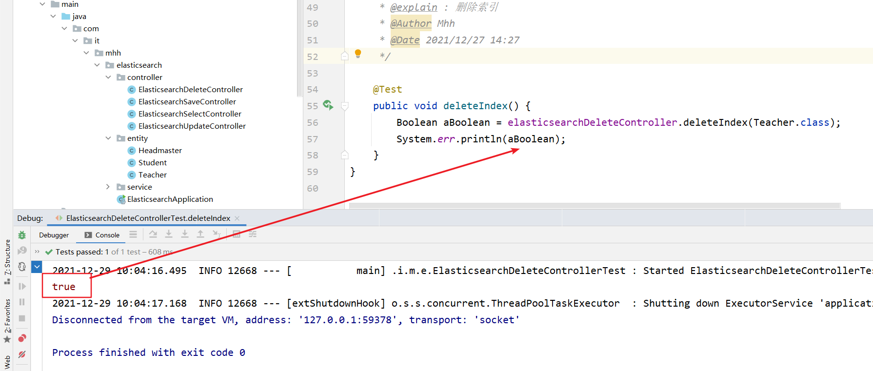The width and height of the screenshot is (873, 371).
Task: Expand the test tree double-chevron
Action: 37,252
